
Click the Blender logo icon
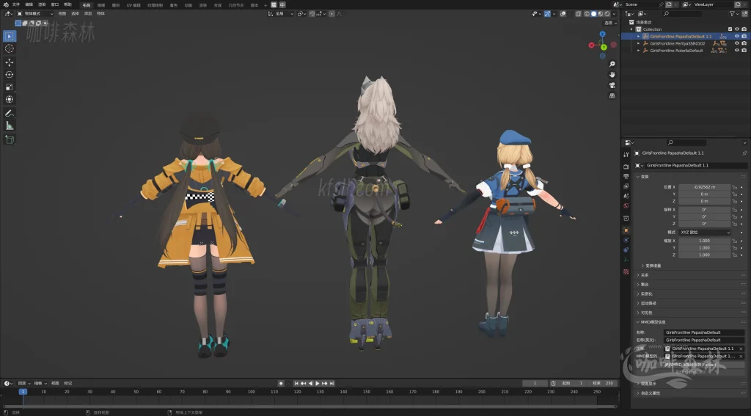[5, 4]
